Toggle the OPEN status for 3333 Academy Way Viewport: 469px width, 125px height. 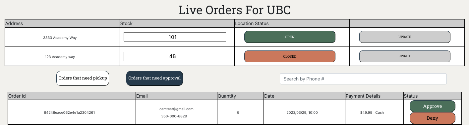(290, 37)
